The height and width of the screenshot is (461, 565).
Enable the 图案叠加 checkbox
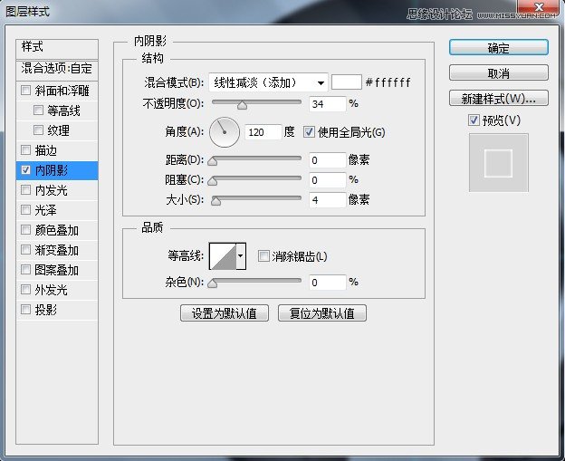pos(25,269)
